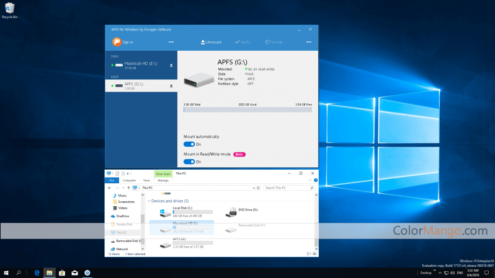Select Macintosh HD (E:) in disk list
The height and width of the screenshot is (278, 495).
[x=141, y=64]
